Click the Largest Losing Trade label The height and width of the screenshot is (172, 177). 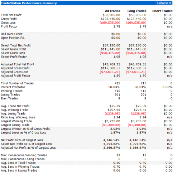[x=15, y=125]
